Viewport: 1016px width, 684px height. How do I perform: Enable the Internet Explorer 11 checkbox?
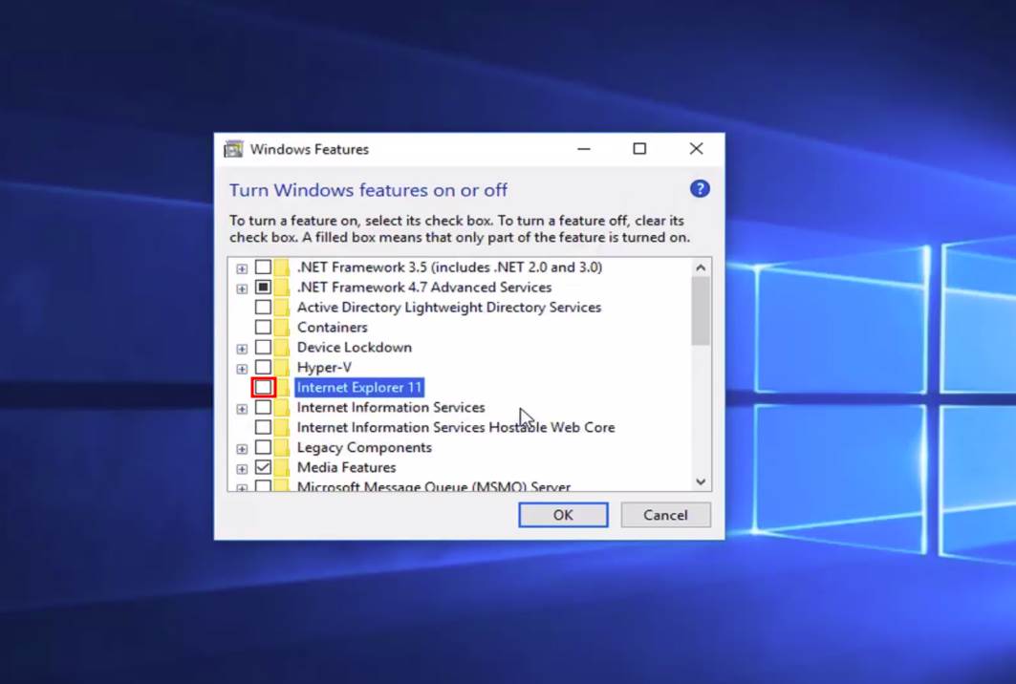[263, 387]
